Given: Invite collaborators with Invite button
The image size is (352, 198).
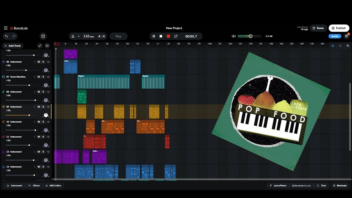Looking at the screenshot, I should (335, 36).
